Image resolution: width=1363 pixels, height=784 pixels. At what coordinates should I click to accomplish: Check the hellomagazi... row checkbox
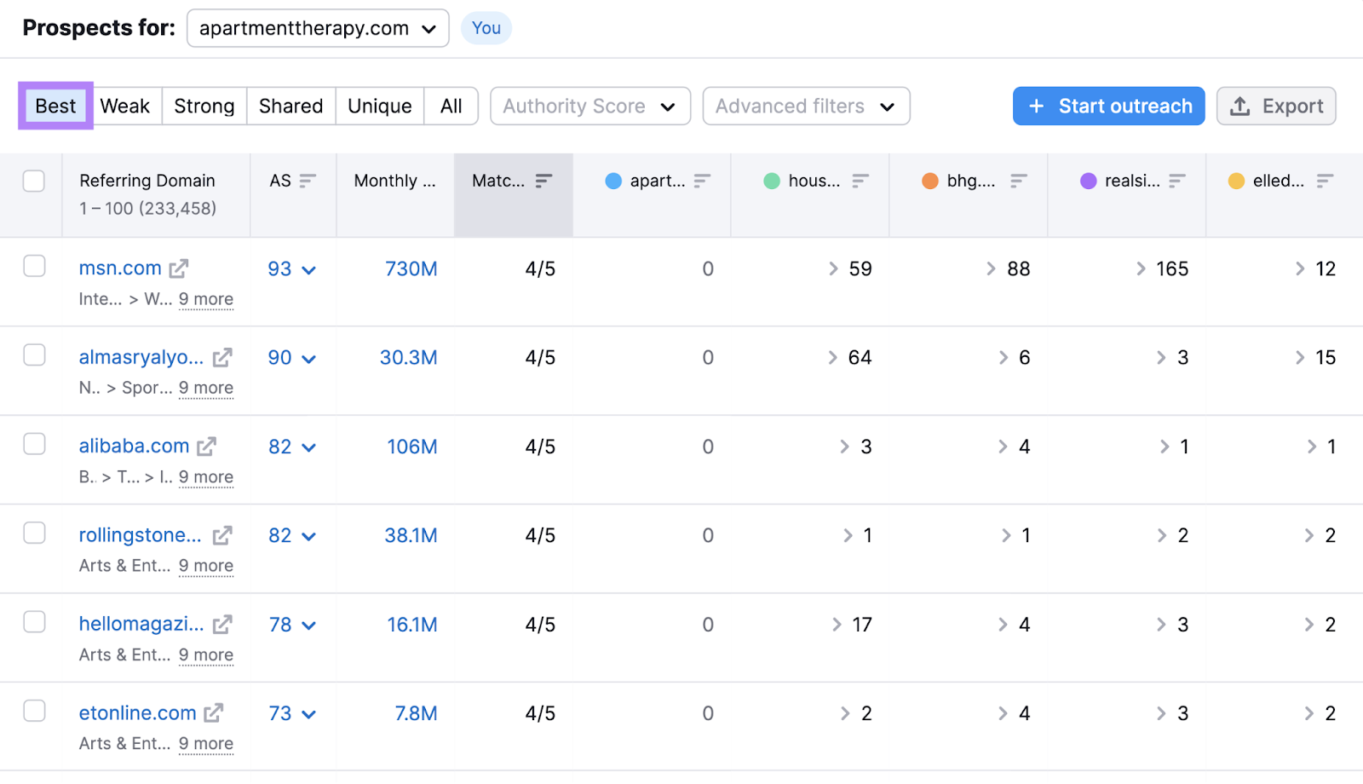pos(34,621)
